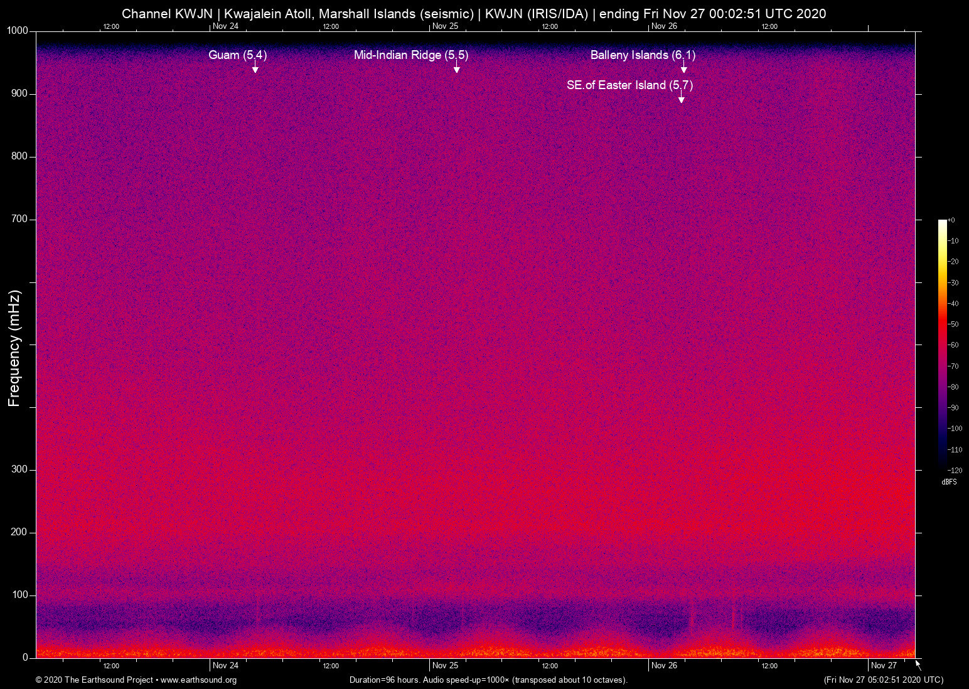The width and height of the screenshot is (969, 689).
Task: Click the arrow marker below Guam (5.4)
Action: click(255, 68)
